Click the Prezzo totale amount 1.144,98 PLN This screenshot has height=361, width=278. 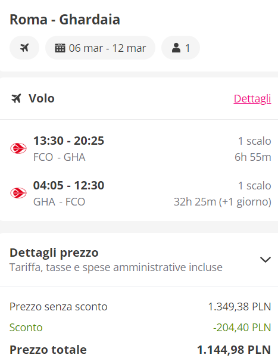click(234, 350)
